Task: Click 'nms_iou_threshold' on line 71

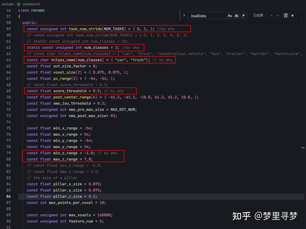Action: [x=72, y=104]
